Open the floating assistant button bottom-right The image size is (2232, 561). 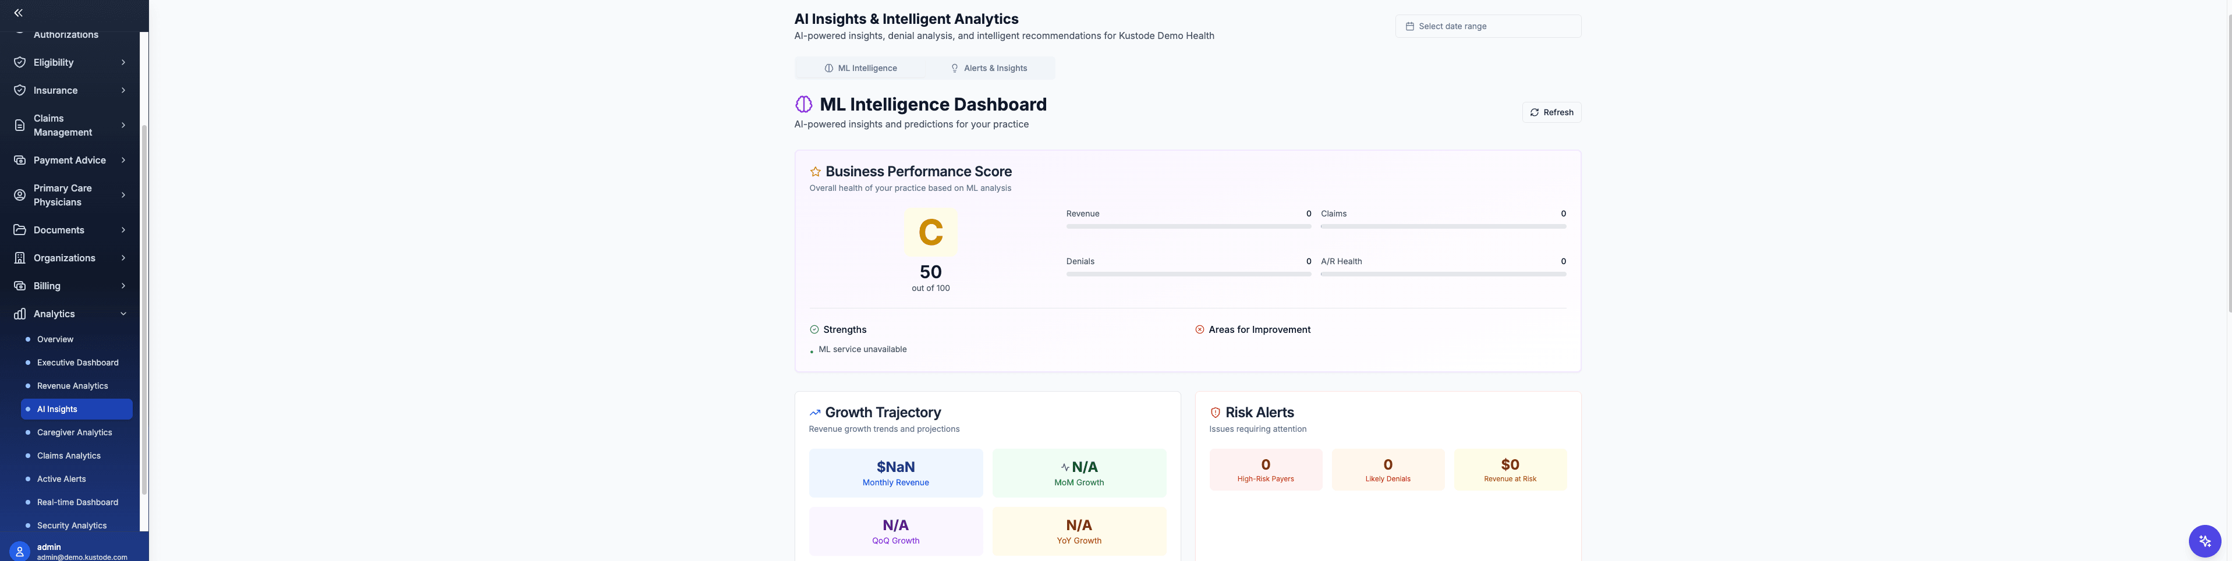click(x=2204, y=540)
